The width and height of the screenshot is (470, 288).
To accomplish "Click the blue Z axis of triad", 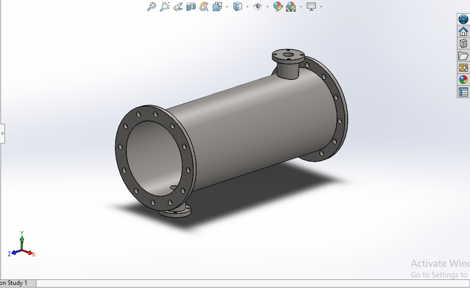I will (x=14, y=253).
